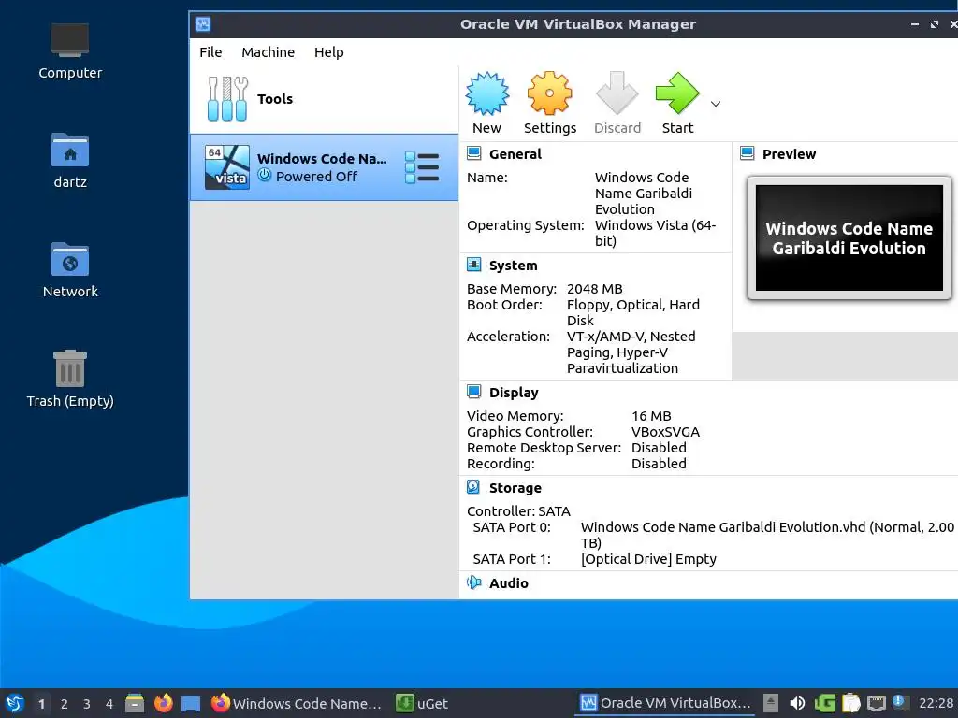Switch to uGet taskbar window

[x=422, y=703]
